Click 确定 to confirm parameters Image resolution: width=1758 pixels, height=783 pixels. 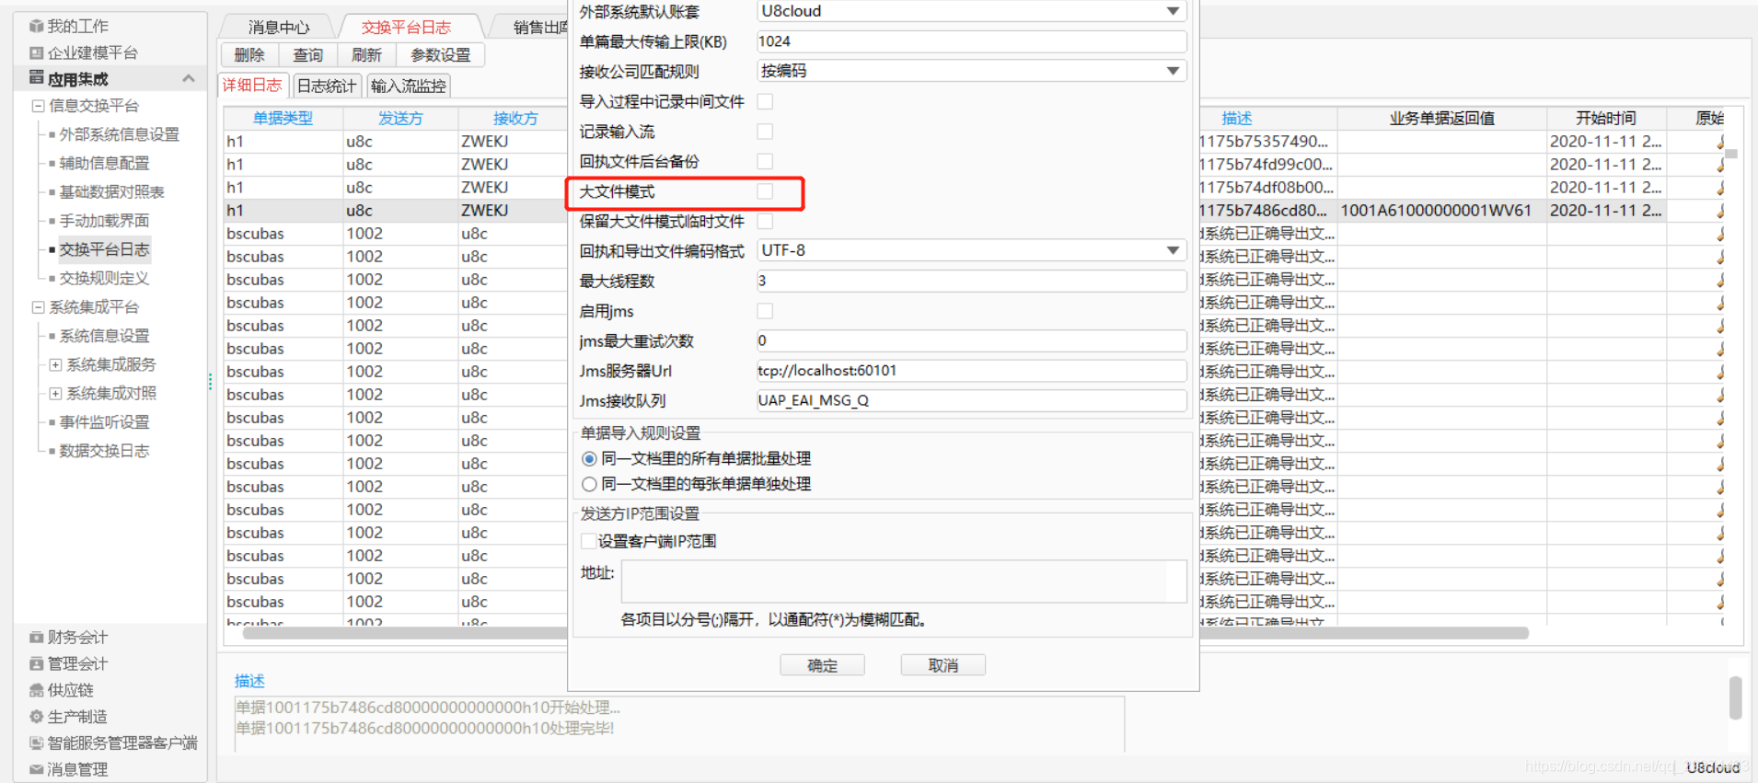pyautogui.click(x=822, y=665)
